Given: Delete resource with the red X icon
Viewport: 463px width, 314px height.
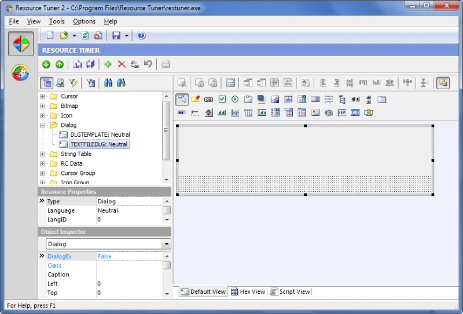Looking at the screenshot, I should [x=122, y=64].
